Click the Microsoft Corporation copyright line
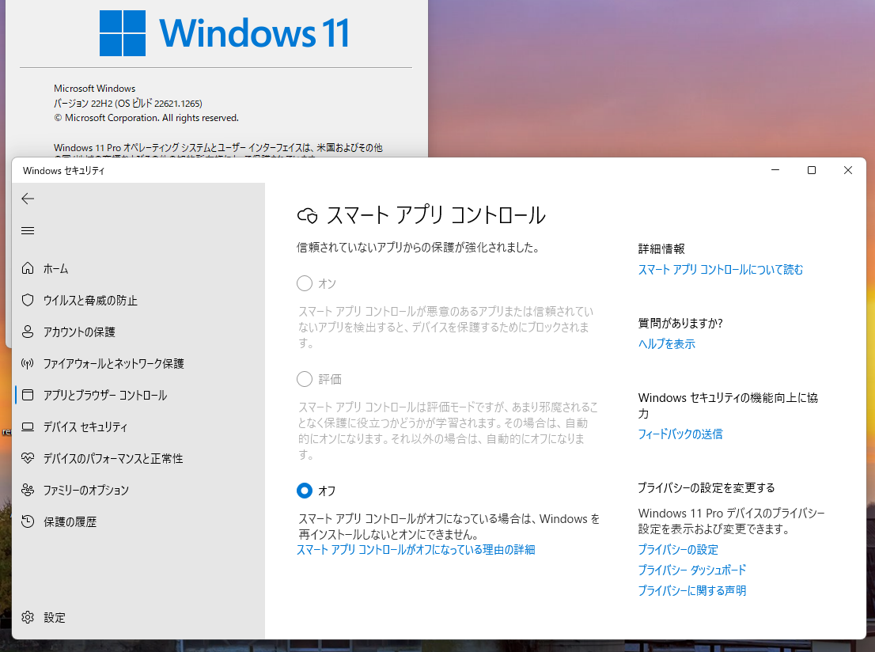The height and width of the screenshot is (652, 875). [146, 118]
